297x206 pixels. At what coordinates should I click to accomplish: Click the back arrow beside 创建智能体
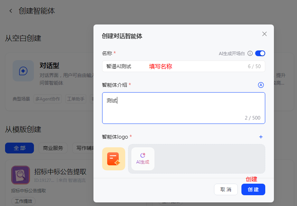11,11
